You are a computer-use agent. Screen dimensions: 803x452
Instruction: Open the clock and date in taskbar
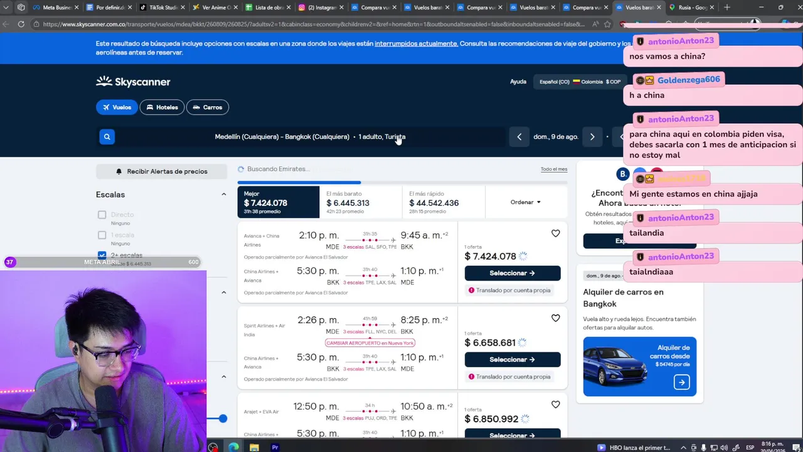pyautogui.click(x=774, y=448)
